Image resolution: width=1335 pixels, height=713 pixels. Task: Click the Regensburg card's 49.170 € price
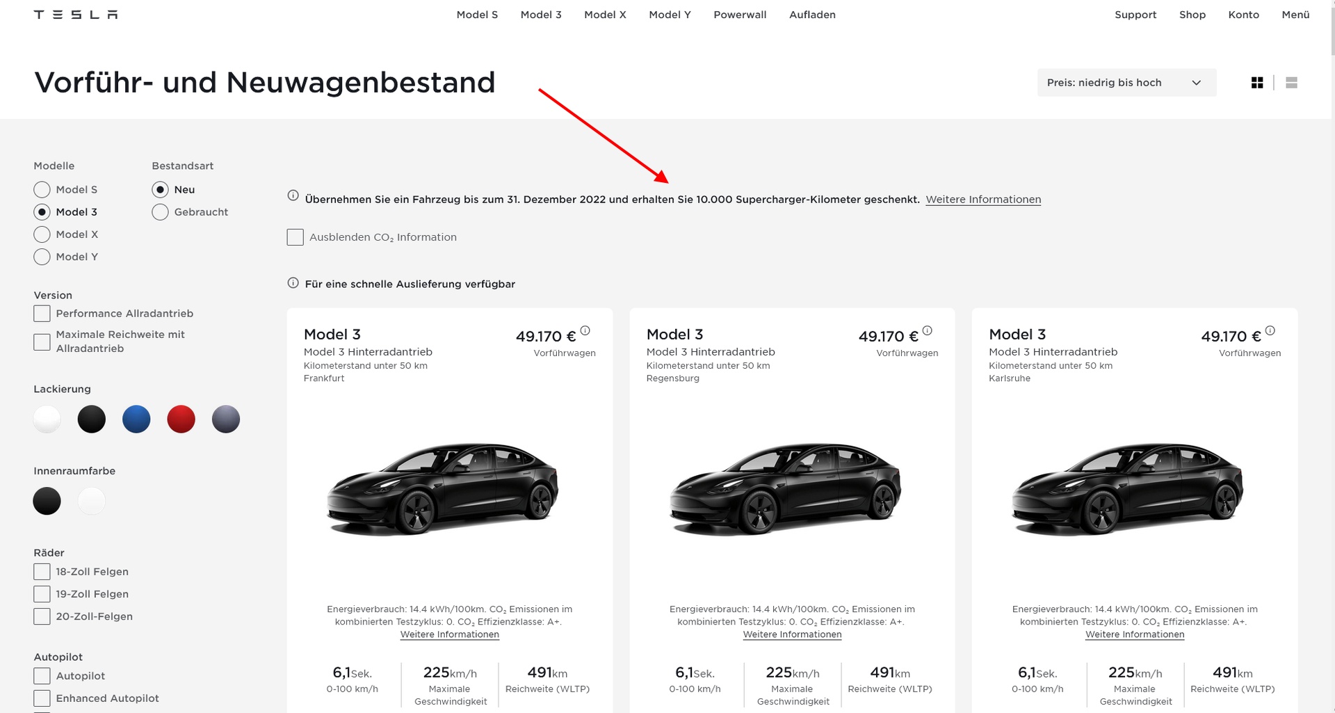tap(889, 337)
